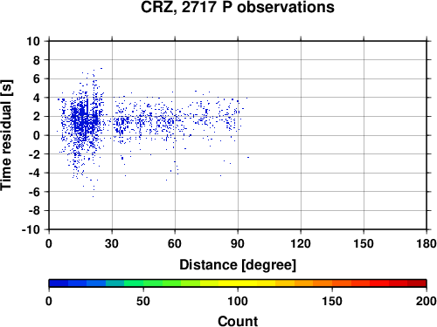Click the chart title 'CRZ, 2717 P observations'
This screenshot has width=437, height=327.
pyautogui.click(x=238, y=7)
